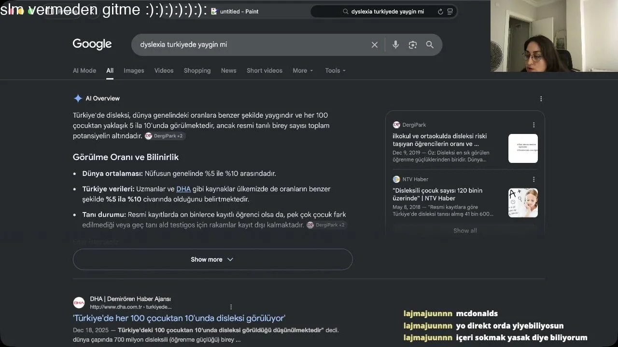Go to the Google logo homepage
The height and width of the screenshot is (347, 618).
pyautogui.click(x=92, y=44)
